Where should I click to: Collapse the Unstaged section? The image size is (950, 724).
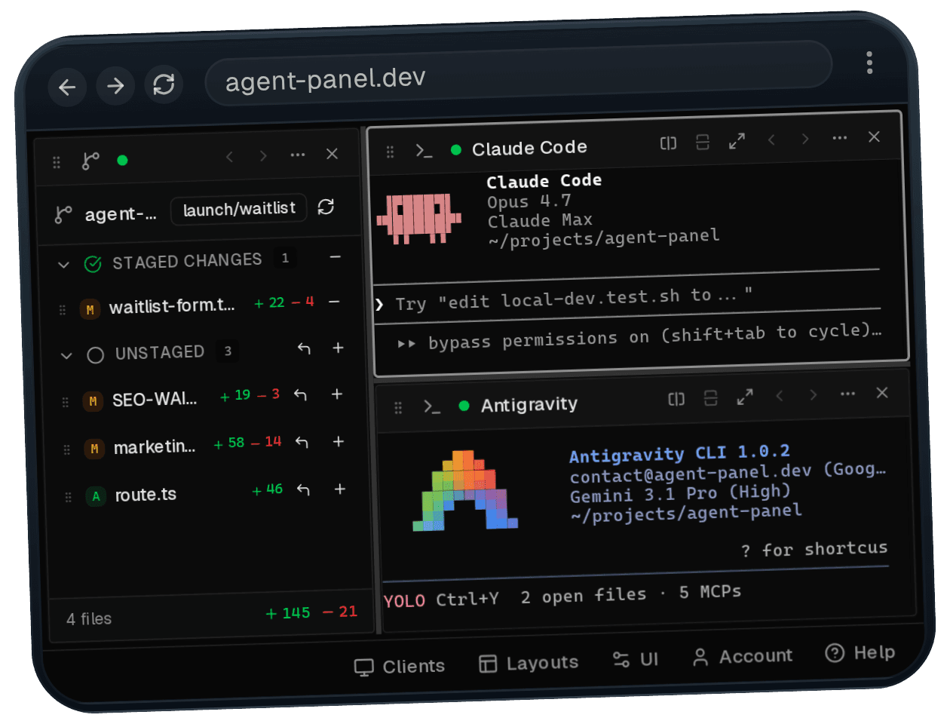tap(66, 355)
